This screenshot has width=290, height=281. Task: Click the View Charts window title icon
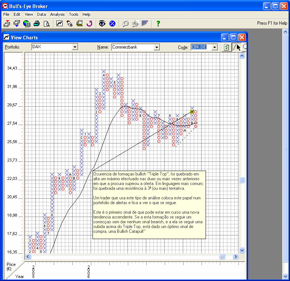coord(7,38)
